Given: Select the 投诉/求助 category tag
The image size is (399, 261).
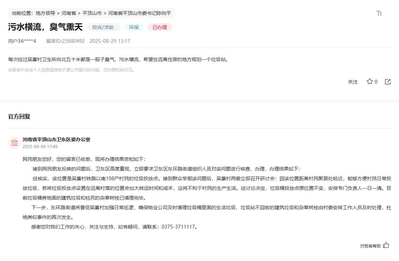Looking at the screenshot, I should (x=103, y=27).
